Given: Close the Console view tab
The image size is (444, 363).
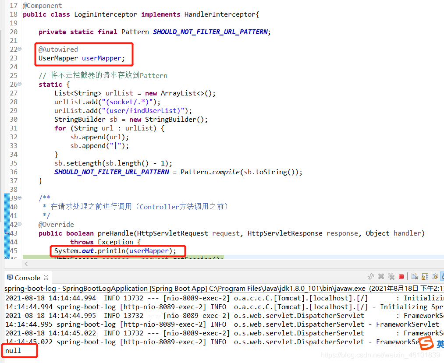Looking at the screenshot, I should (x=46, y=278).
